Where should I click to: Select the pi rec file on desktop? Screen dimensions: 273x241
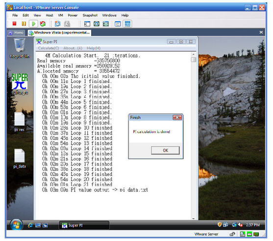(x=19, y=122)
